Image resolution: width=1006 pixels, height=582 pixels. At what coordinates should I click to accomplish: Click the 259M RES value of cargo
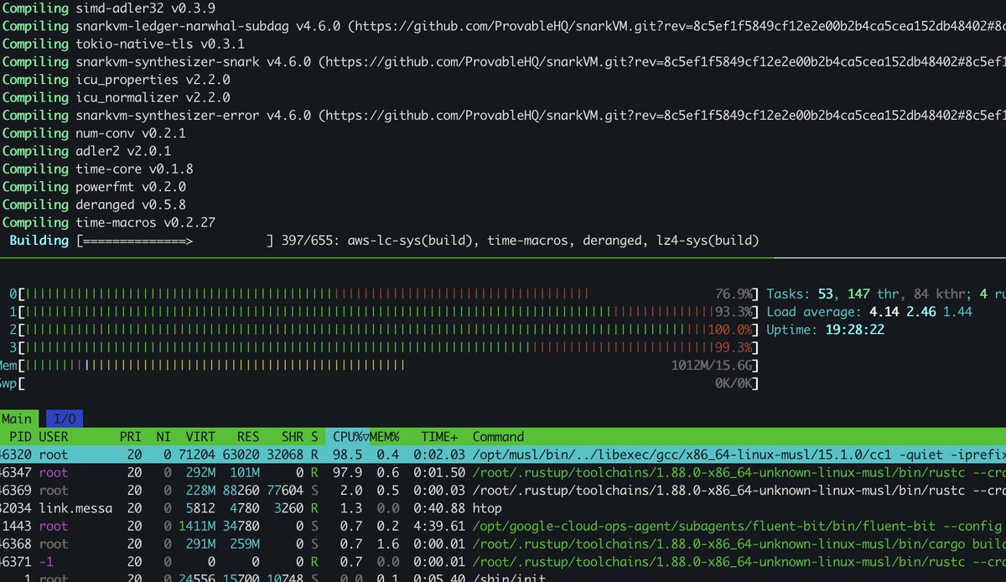246,543
